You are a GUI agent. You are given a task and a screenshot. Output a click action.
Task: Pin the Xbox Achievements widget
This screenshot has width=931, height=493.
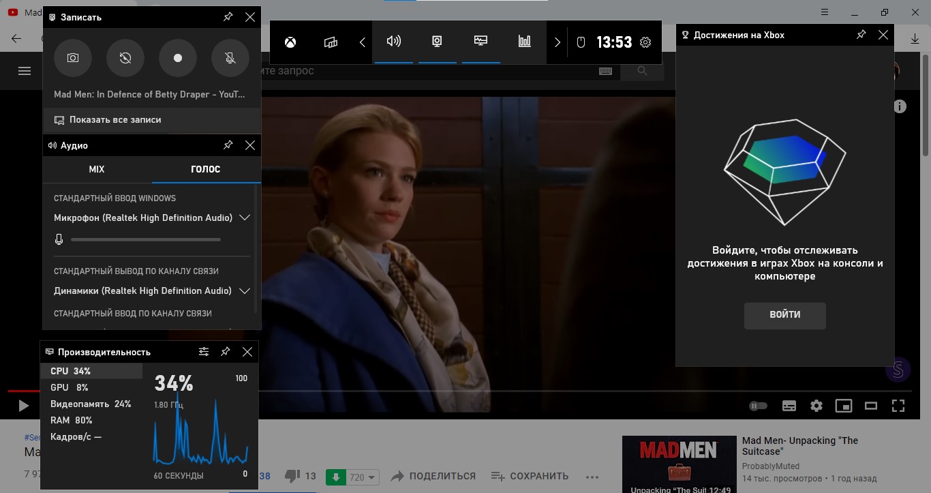tap(861, 35)
